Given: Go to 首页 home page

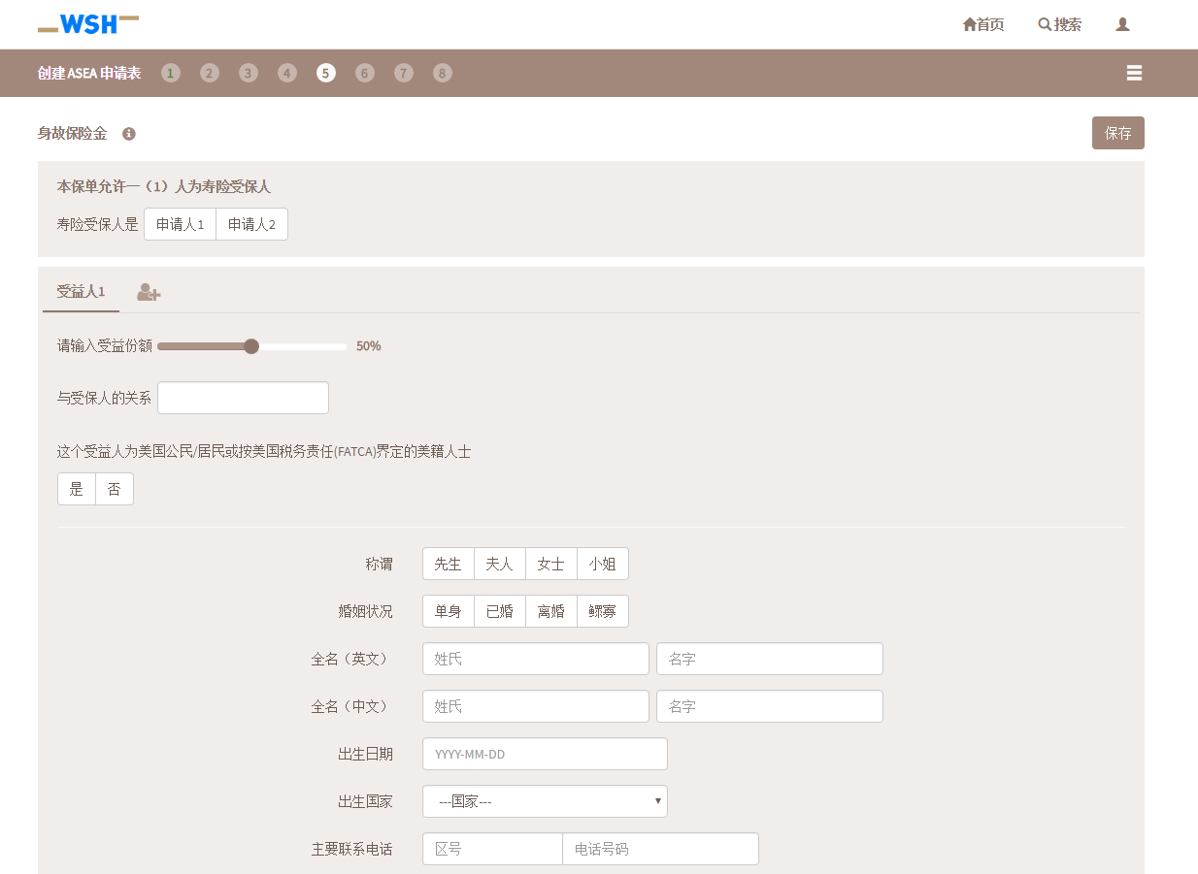Looking at the screenshot, I should pyautogui.click(x=983, y=24).
